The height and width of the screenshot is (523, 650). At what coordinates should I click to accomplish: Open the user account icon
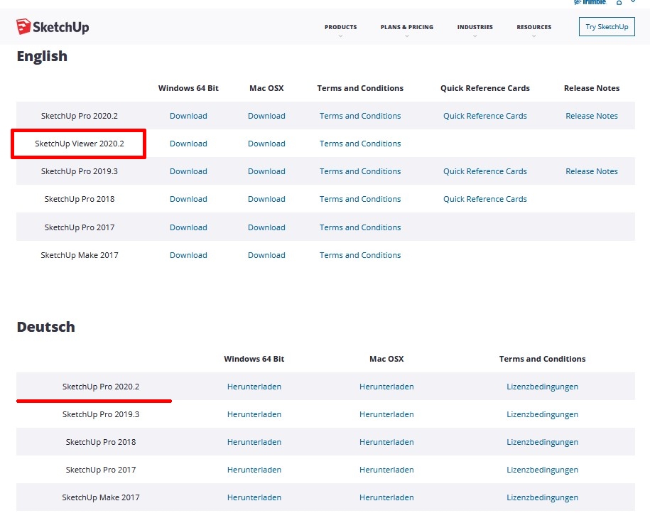click(619, 4)
